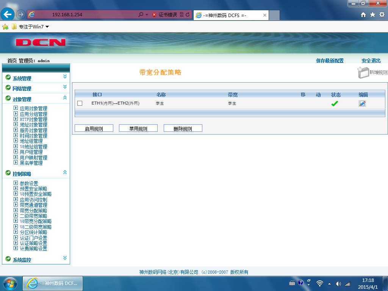Open 计费策略设置 in the sidebar
This screenshot has height=291, width=388.
[x=33, y=249]
